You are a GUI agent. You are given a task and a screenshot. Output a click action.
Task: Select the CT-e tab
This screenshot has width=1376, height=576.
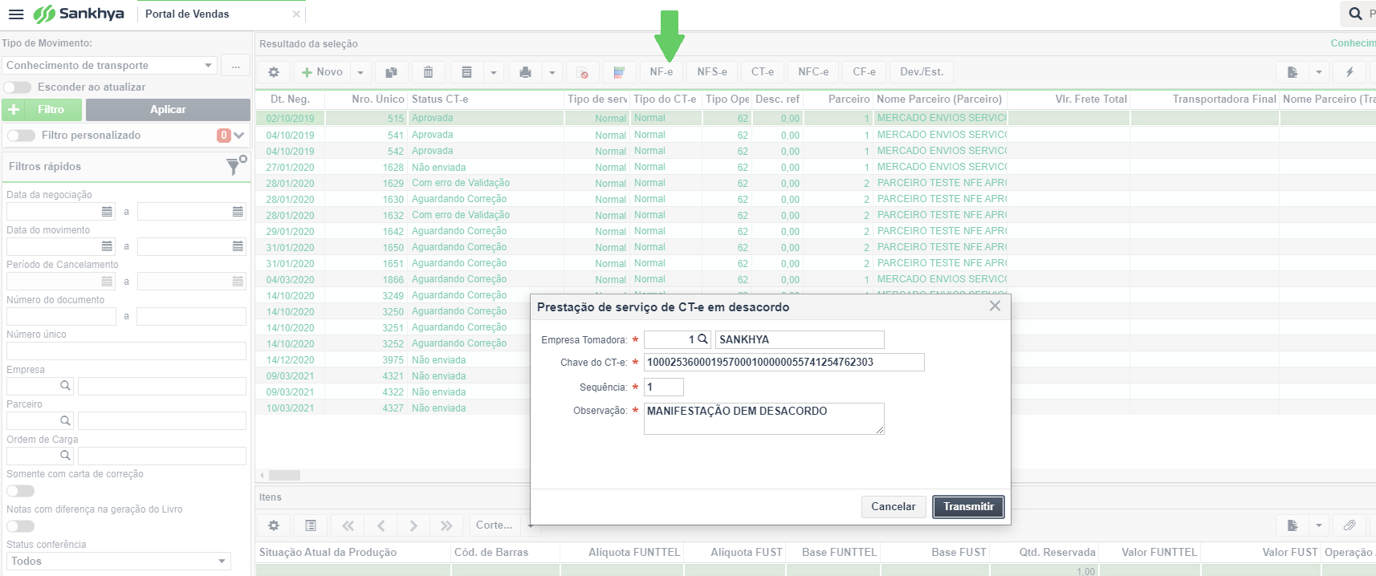[x=763, y=72]
